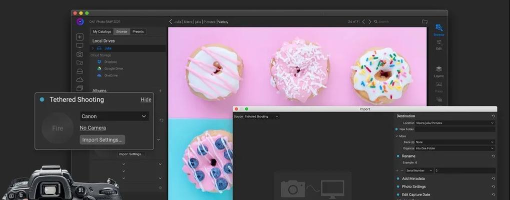
Task: Open the Canon camera brand dropdown
Action: (x=115, y=116)
